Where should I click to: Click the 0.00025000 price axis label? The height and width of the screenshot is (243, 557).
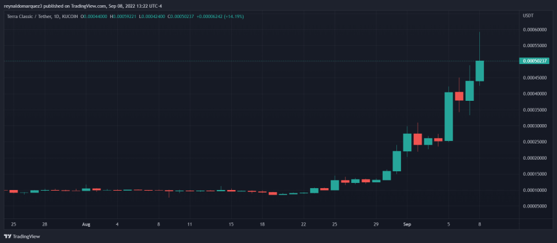[x=534, y=142]
